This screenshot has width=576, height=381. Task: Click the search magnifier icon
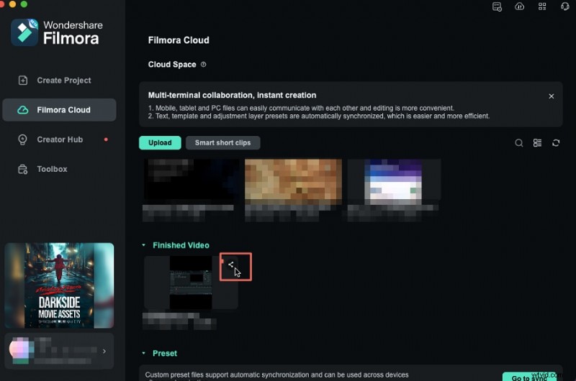click(518, 142)
